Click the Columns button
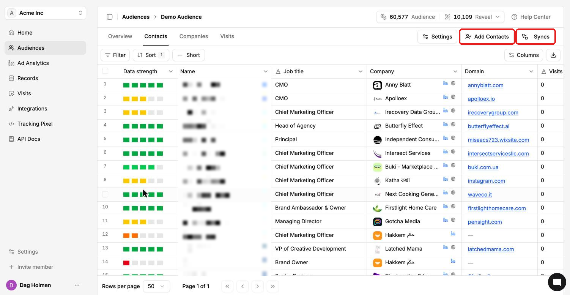Viewport: 570px width, 295px height. click(x=524, y=55)
